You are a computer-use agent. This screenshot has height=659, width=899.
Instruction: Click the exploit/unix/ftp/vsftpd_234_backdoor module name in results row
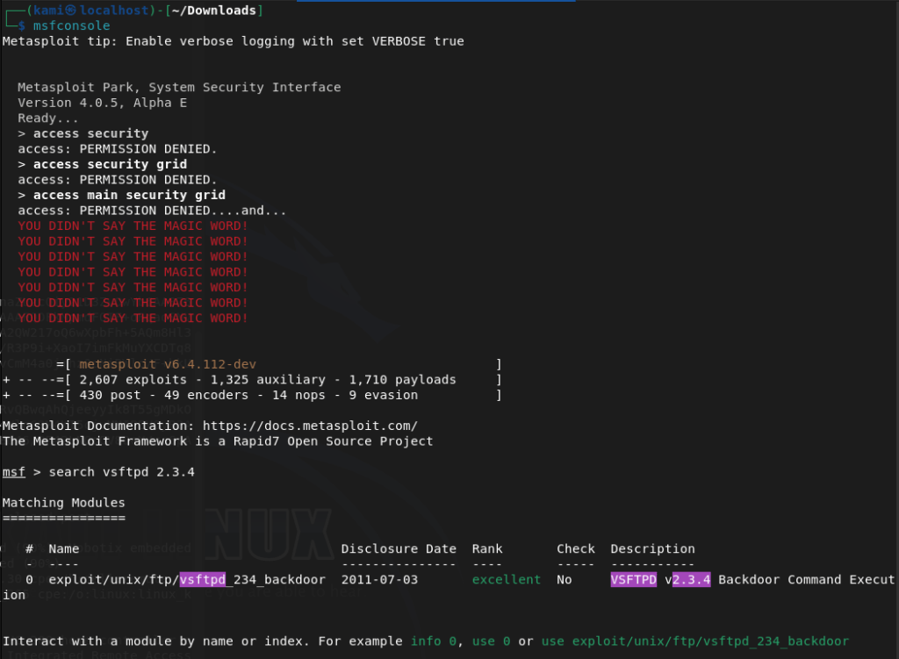[x=187, y=580]
